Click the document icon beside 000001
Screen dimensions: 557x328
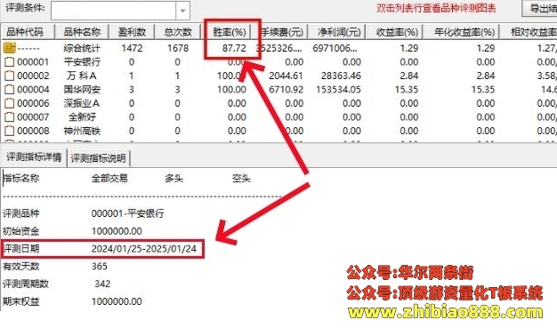[x=9, y=61]
